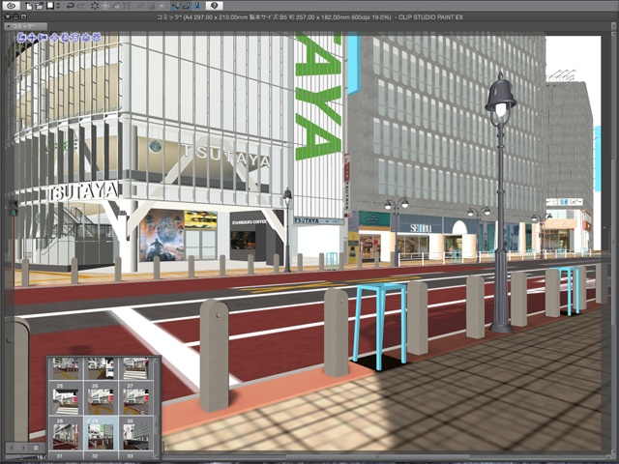Image resolution: width=619 pixels, height=464 pixels.
Task: Toggle Snap to Grid
Action: click(x=197, y=6)
